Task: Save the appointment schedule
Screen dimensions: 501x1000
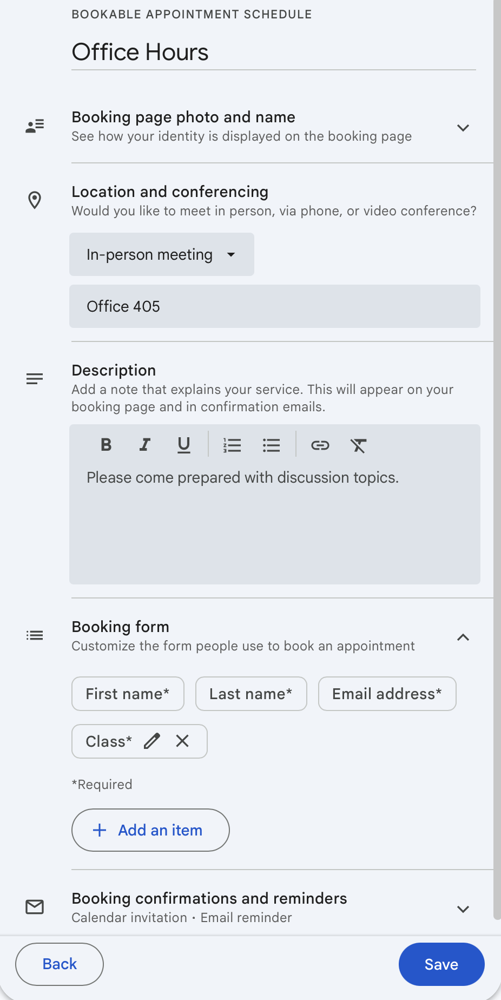Action: click(441, 964)
